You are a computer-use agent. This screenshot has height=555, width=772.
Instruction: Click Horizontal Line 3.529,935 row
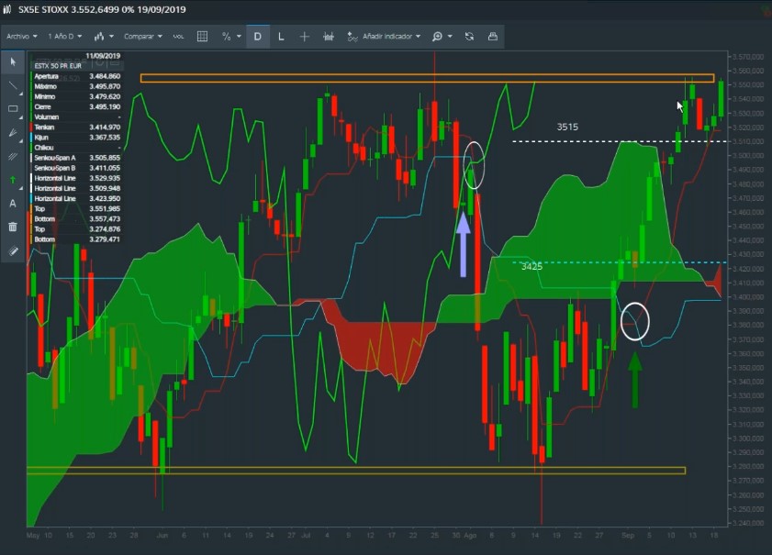pos(76,178)
